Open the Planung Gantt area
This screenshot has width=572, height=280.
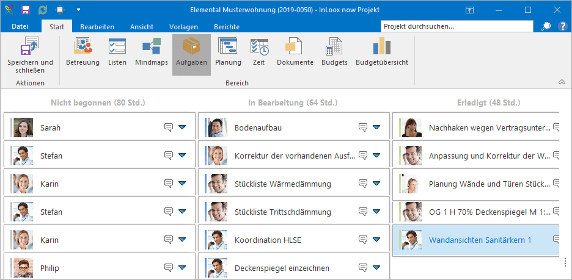pyautogui.click(x=228, y=52)
